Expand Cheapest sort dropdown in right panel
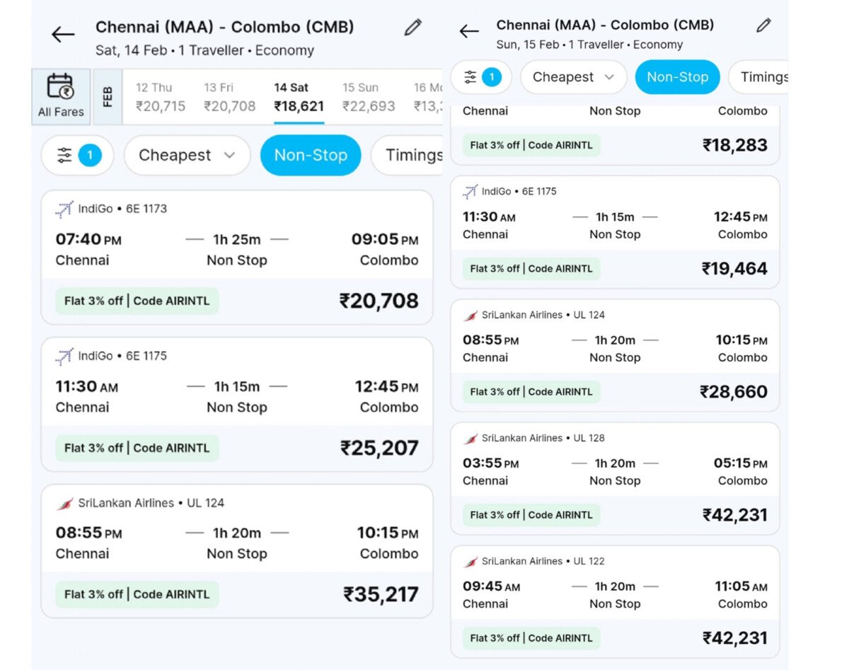 tap(573, 77)
